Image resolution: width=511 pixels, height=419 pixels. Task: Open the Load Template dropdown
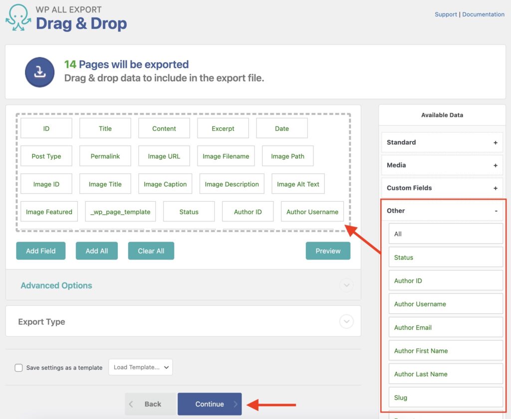coord(140,367)
